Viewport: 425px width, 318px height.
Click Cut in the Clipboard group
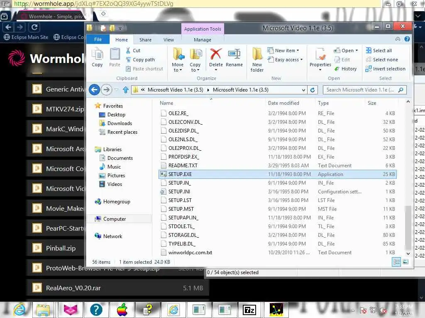[133, 50]
